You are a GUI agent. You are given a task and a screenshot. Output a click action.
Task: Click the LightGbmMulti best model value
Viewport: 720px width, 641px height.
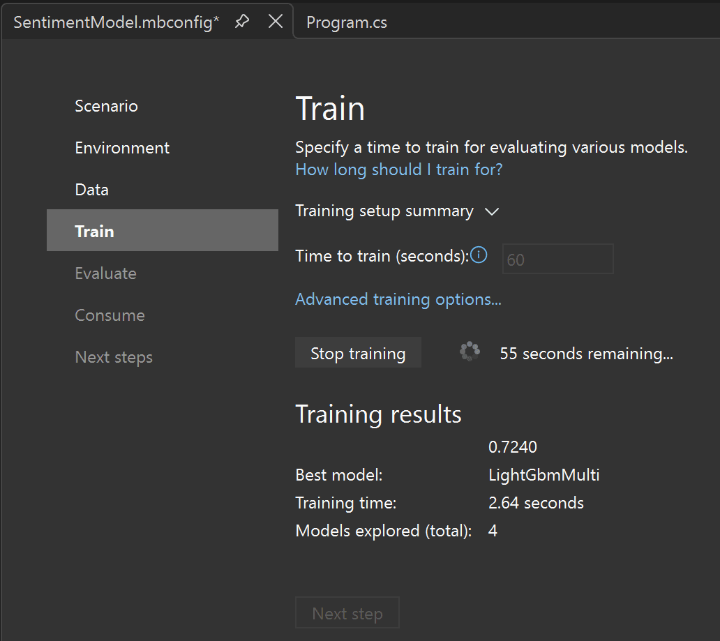[543, 475]
